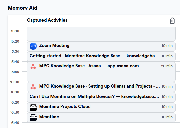Click the 16:40 timeline time label
Screen dimensions: 180x128
(15, 123)
